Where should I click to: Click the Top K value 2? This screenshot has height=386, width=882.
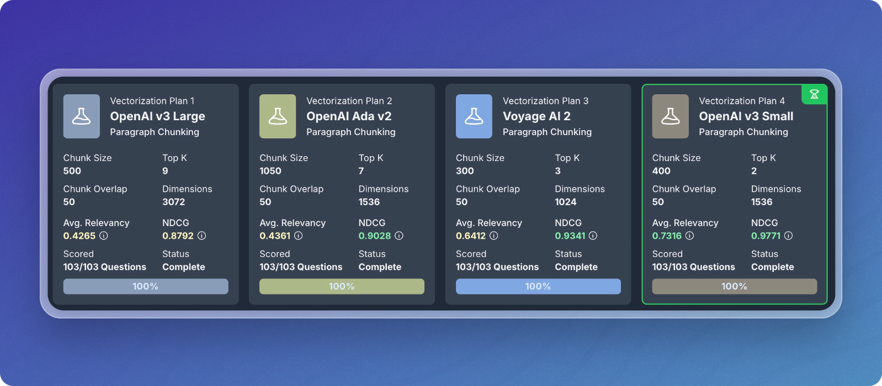(754, 171)
